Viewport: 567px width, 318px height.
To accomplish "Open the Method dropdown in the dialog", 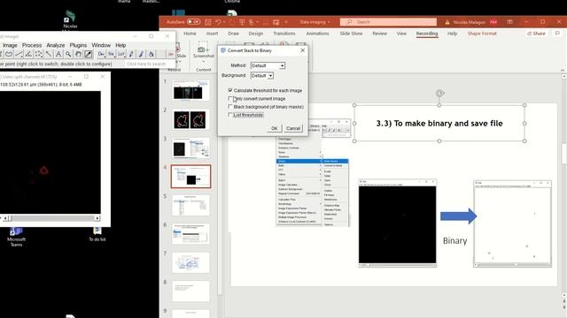I will coord(268,65).
